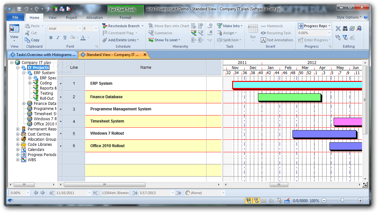The width and height of the screenshot is (378, 213).
Task: Click the fit-to-window icon at chart corner
Action: (x=365, y=185)
